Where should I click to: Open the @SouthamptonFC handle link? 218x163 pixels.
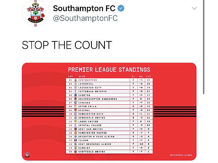(85, 18)
